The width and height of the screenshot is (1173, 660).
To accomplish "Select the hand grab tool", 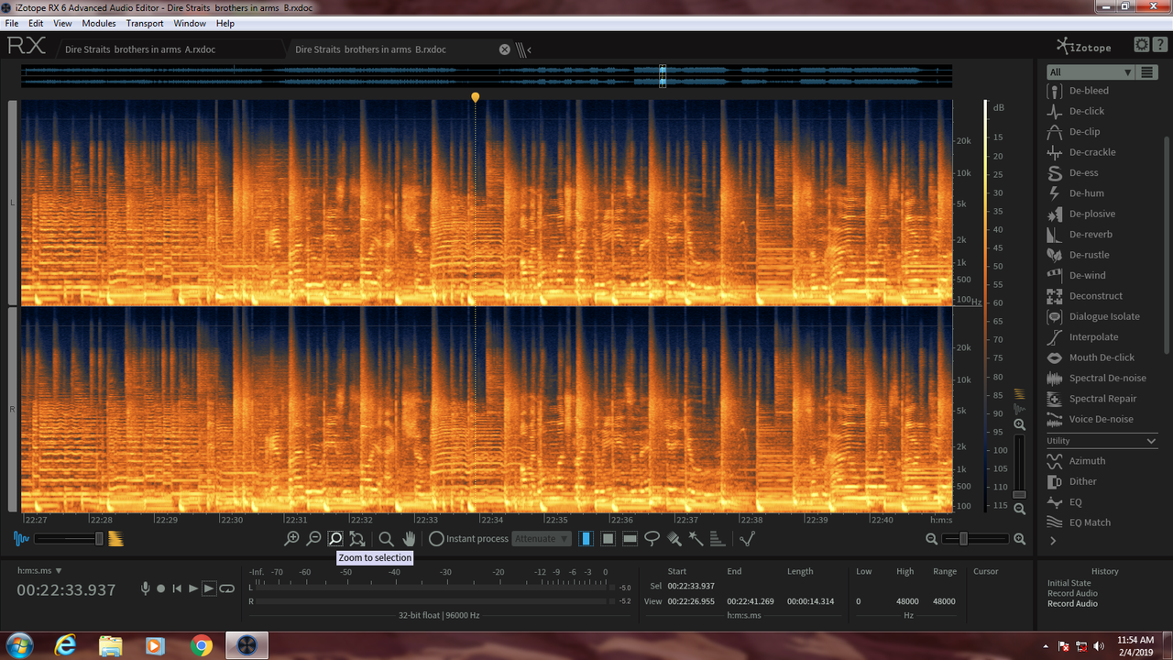I will (409, 538).
